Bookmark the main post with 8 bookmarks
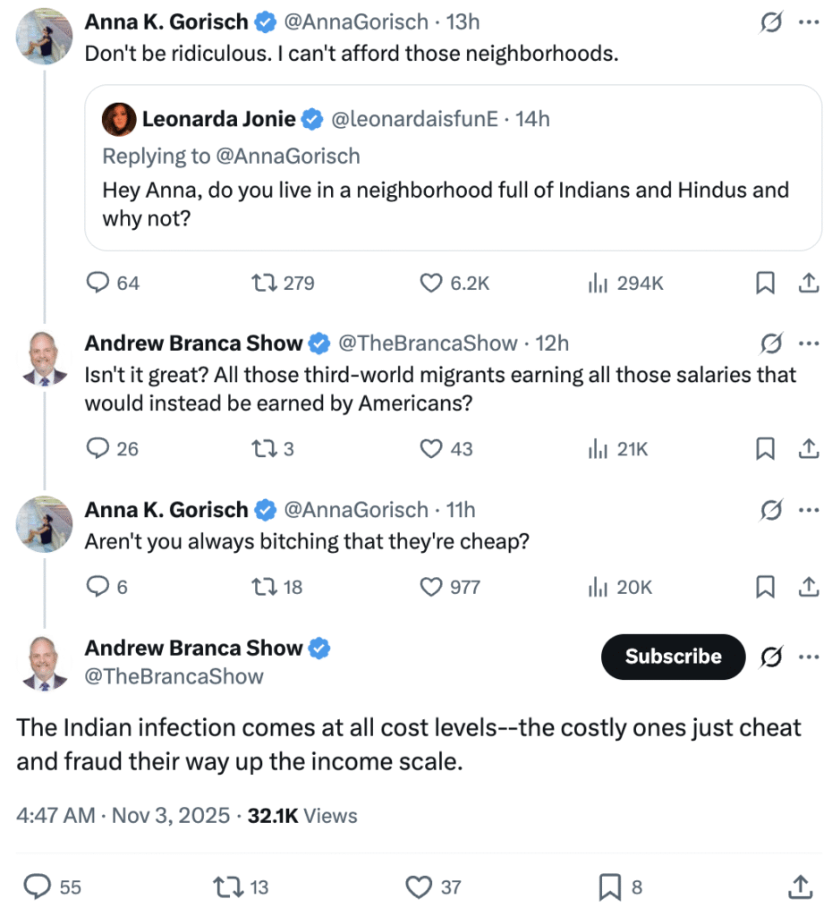This screenshot has height=916, width=832. [x=610, y=886]
